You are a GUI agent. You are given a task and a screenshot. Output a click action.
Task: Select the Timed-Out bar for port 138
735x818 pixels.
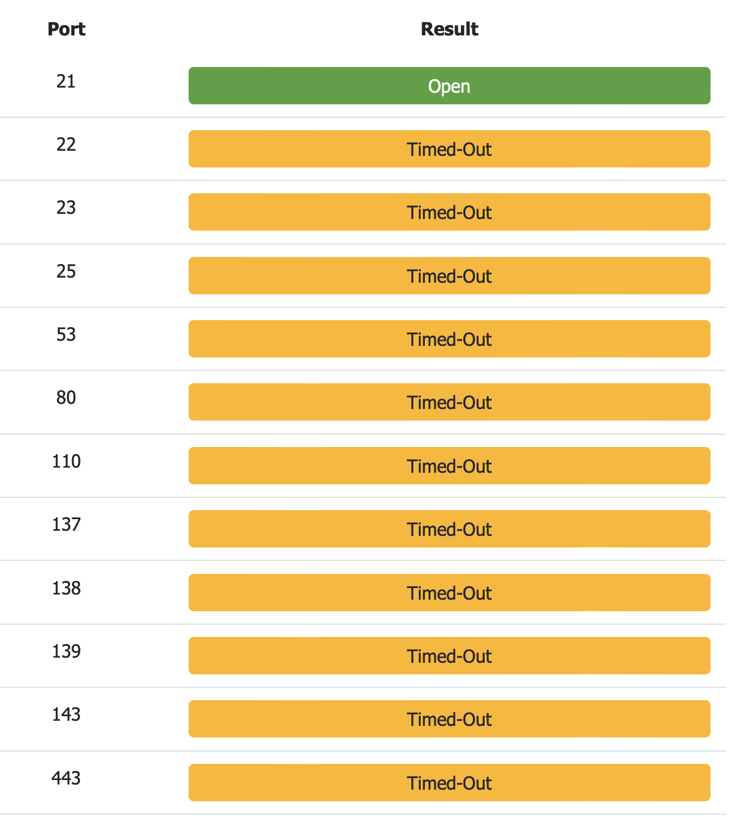pos(449,593)
